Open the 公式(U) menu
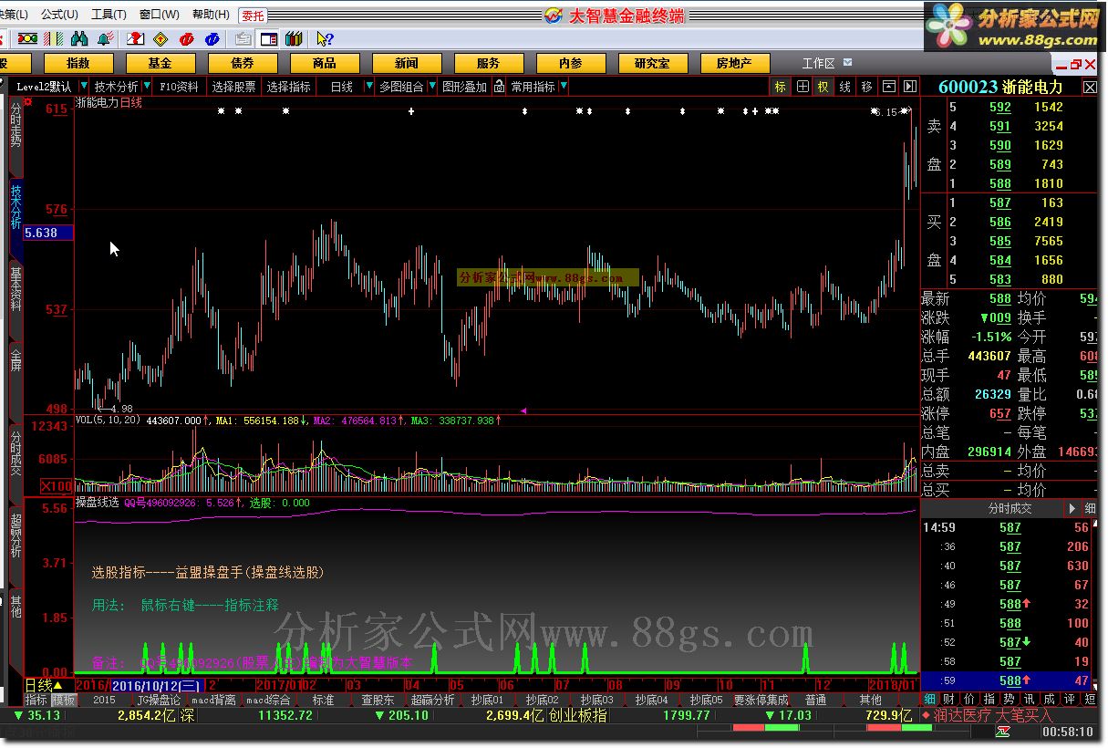 click(59, 15)
